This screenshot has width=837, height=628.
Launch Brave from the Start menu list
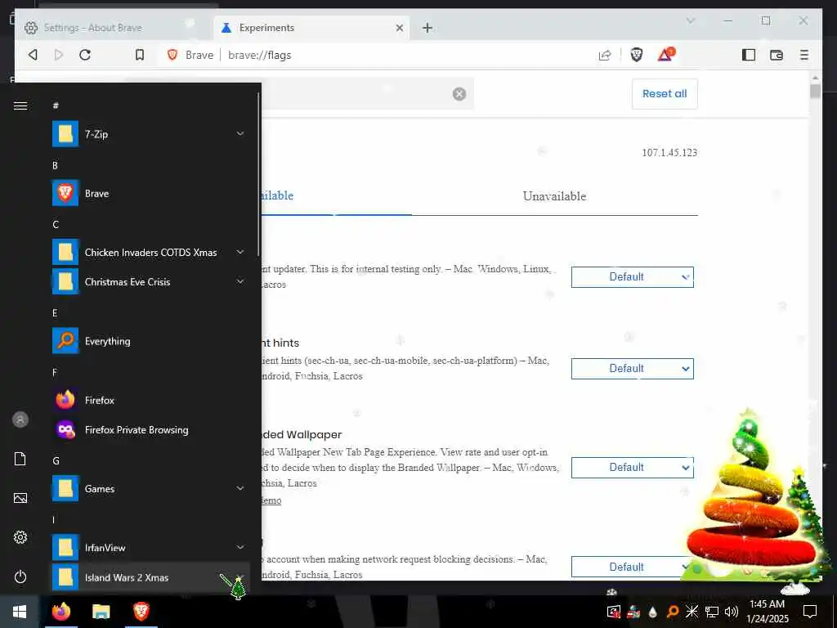(150, 193)
